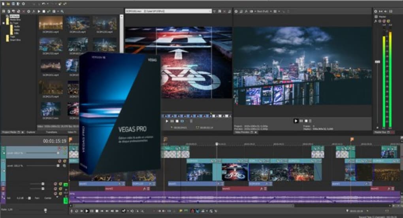Click the Undo arrow icon
Image resolution: width=403 pixels, height=218 pixels.
43,4
